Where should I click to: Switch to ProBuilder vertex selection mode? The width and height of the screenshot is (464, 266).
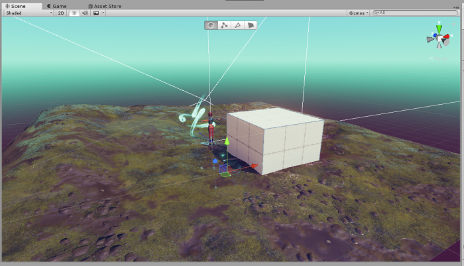(224, 25)
